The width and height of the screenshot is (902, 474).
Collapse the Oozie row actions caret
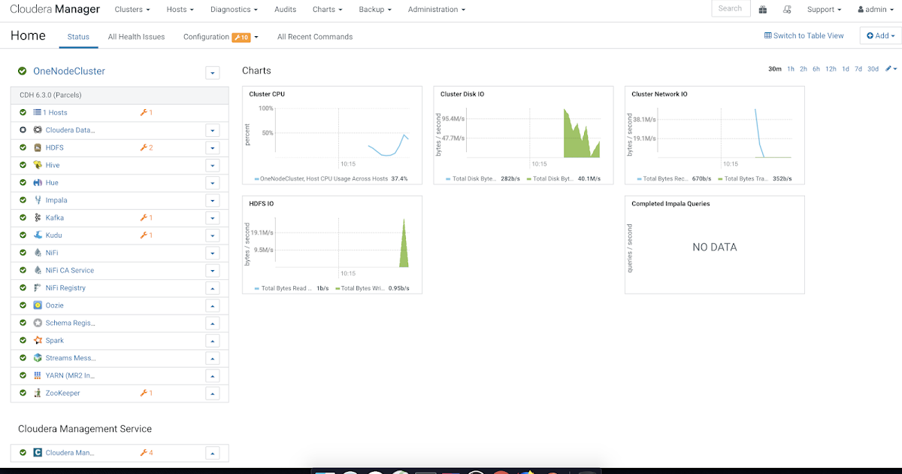[212, 305]
